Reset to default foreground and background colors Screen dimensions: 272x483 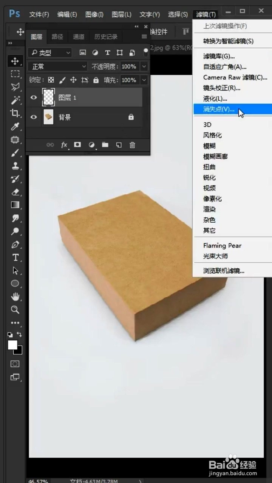tap(10, 334)
